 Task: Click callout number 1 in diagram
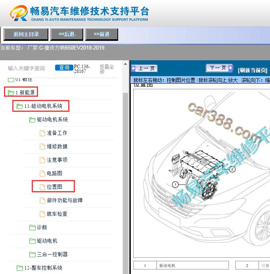coord(175,184)
